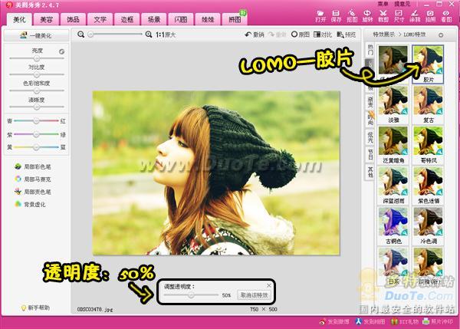Click the 拍照 (camera) toolbar icon
Image resolution: width=460 pixels, height=329 pixels.
[430, 16]
